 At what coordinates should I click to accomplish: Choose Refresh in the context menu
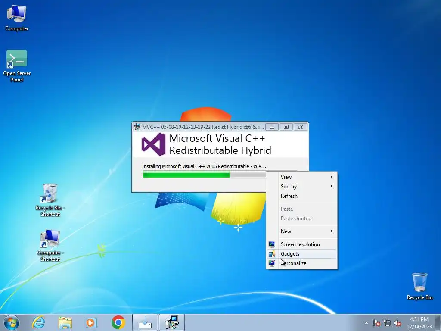point(302,196)
